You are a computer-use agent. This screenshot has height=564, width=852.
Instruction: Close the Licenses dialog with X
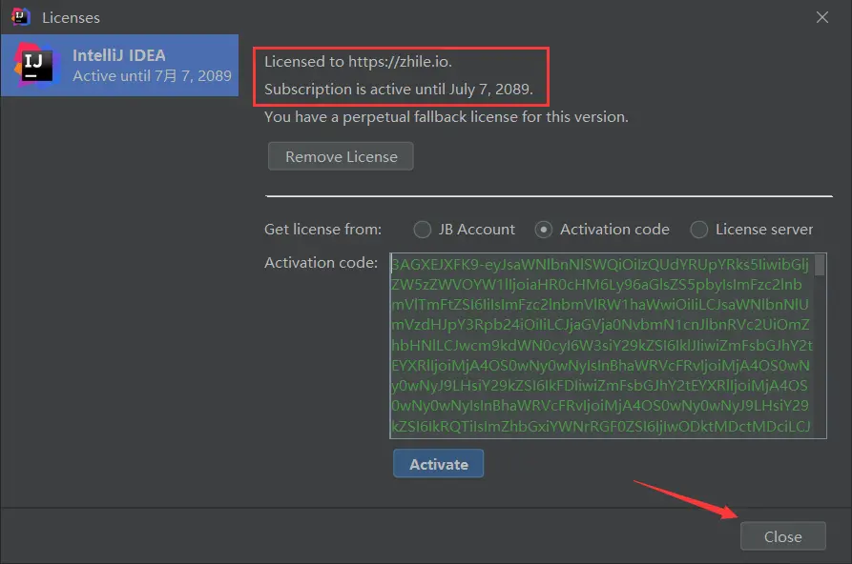(822, 17)
